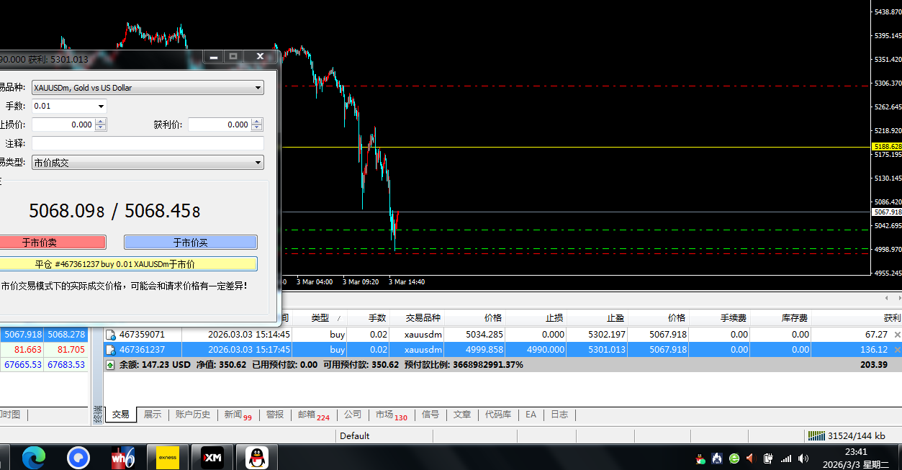Close order 467359071 with its X icon

point(897,335)
